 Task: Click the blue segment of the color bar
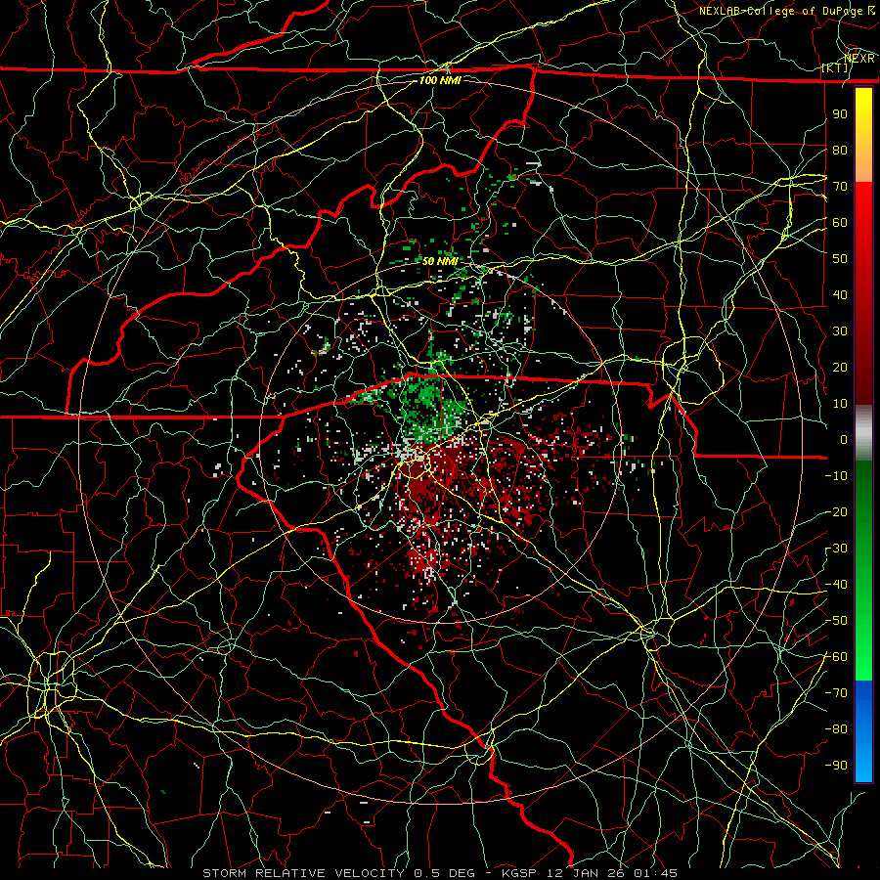pyautogui.click(x=863, y=730)
